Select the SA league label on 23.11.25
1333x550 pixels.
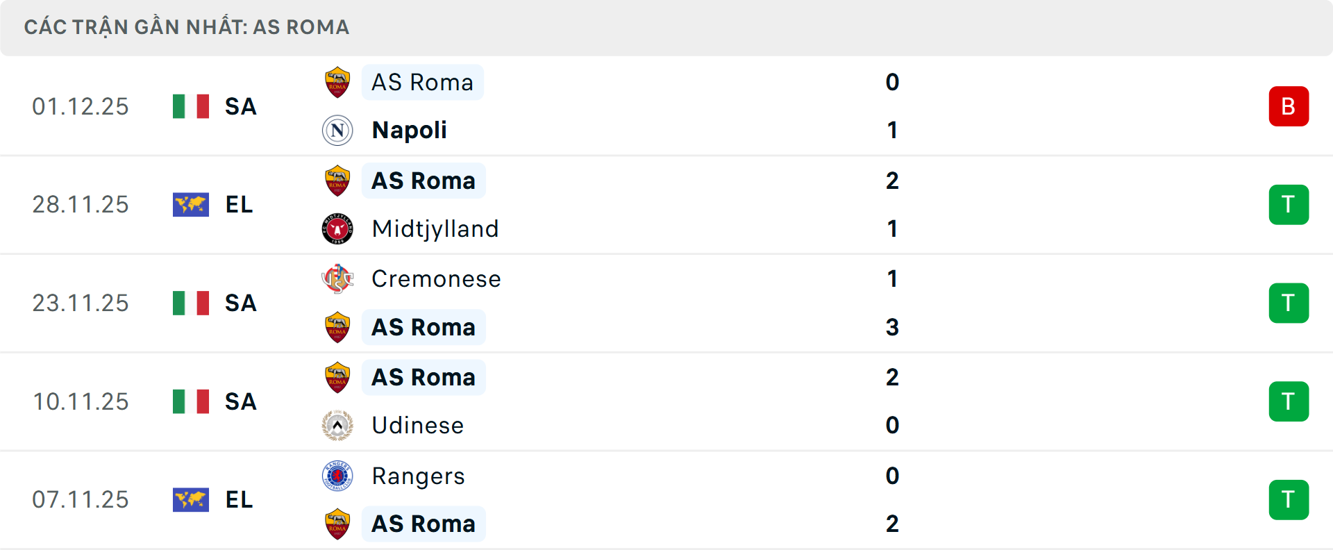pyautogui.click(x=240, y=303)
